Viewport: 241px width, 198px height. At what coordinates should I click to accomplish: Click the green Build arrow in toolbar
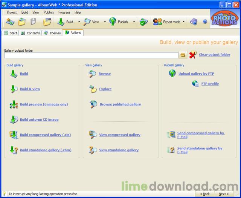pyautogui.click(x=61, y=22)
